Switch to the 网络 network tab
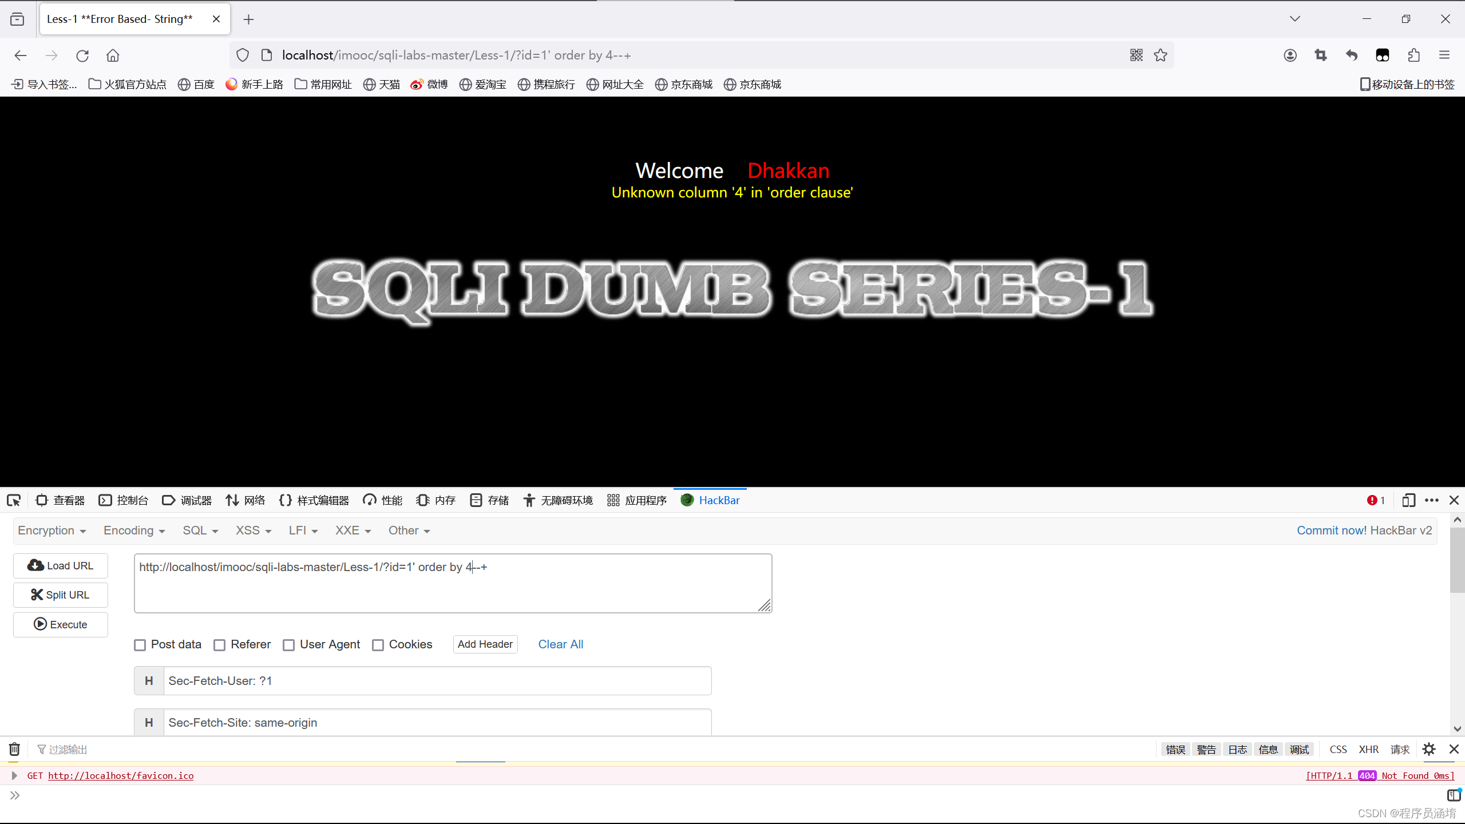The height and width of the screenshot is (824, 1465). point(246,501)
